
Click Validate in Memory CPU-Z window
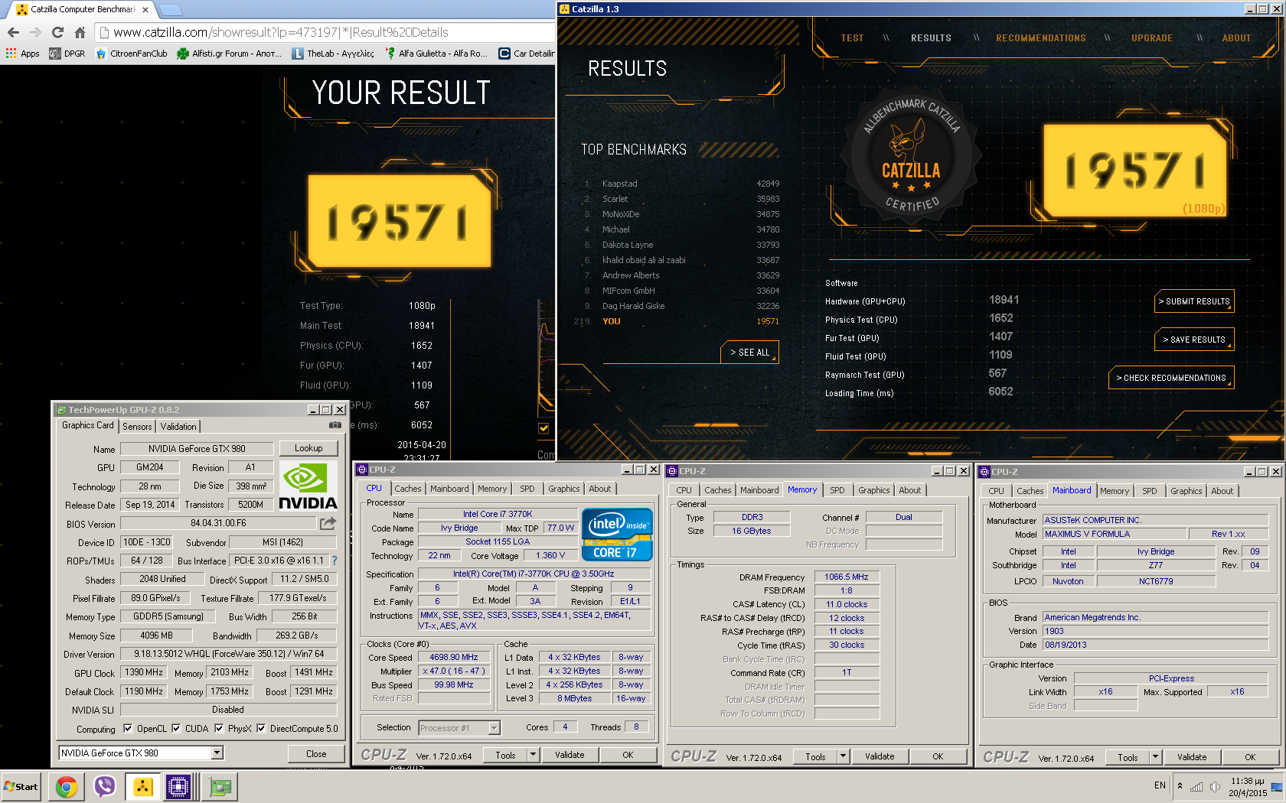(880, 756)
